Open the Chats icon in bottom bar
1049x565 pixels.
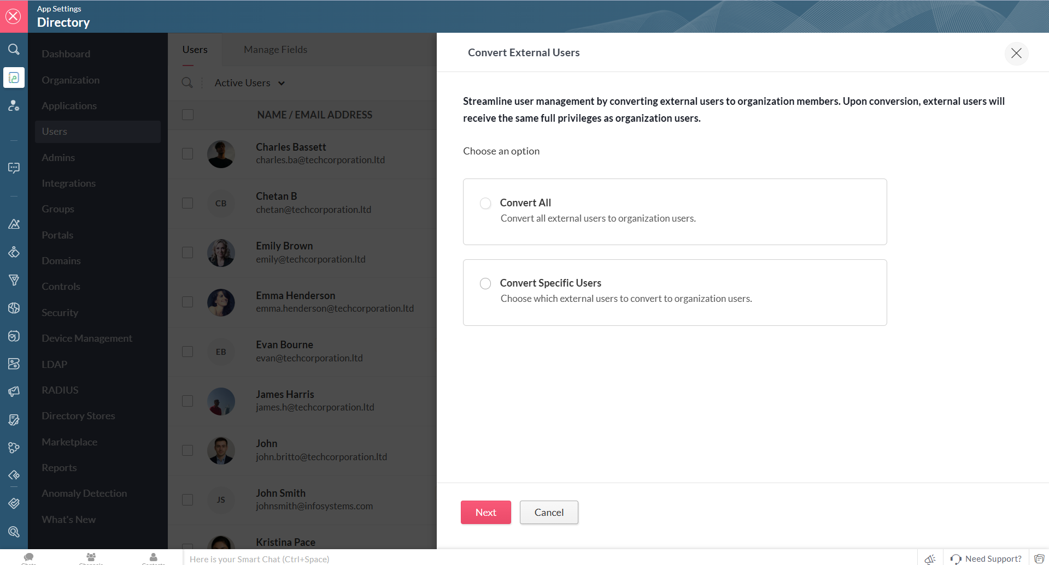point(29,557)
